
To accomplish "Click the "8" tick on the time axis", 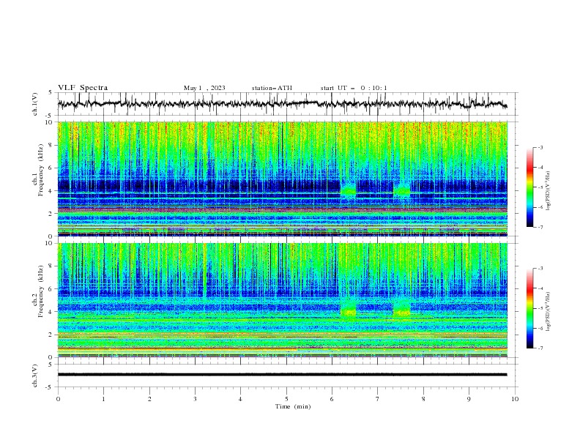I will click(423, 399).
